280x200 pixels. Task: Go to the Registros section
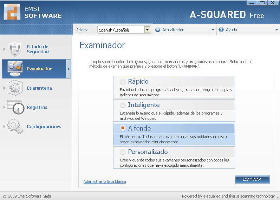[37, 108]
